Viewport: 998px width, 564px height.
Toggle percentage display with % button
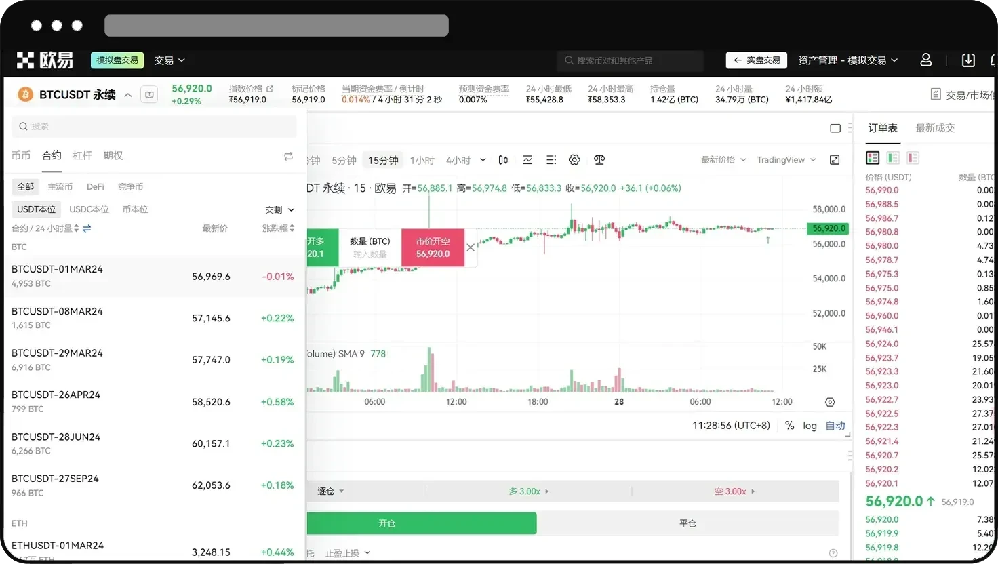click(789, 426)
